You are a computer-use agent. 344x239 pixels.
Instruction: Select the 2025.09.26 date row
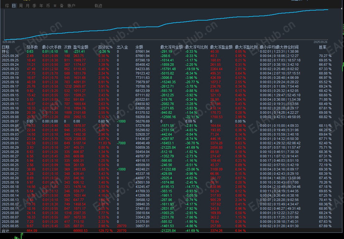point(10,56)
